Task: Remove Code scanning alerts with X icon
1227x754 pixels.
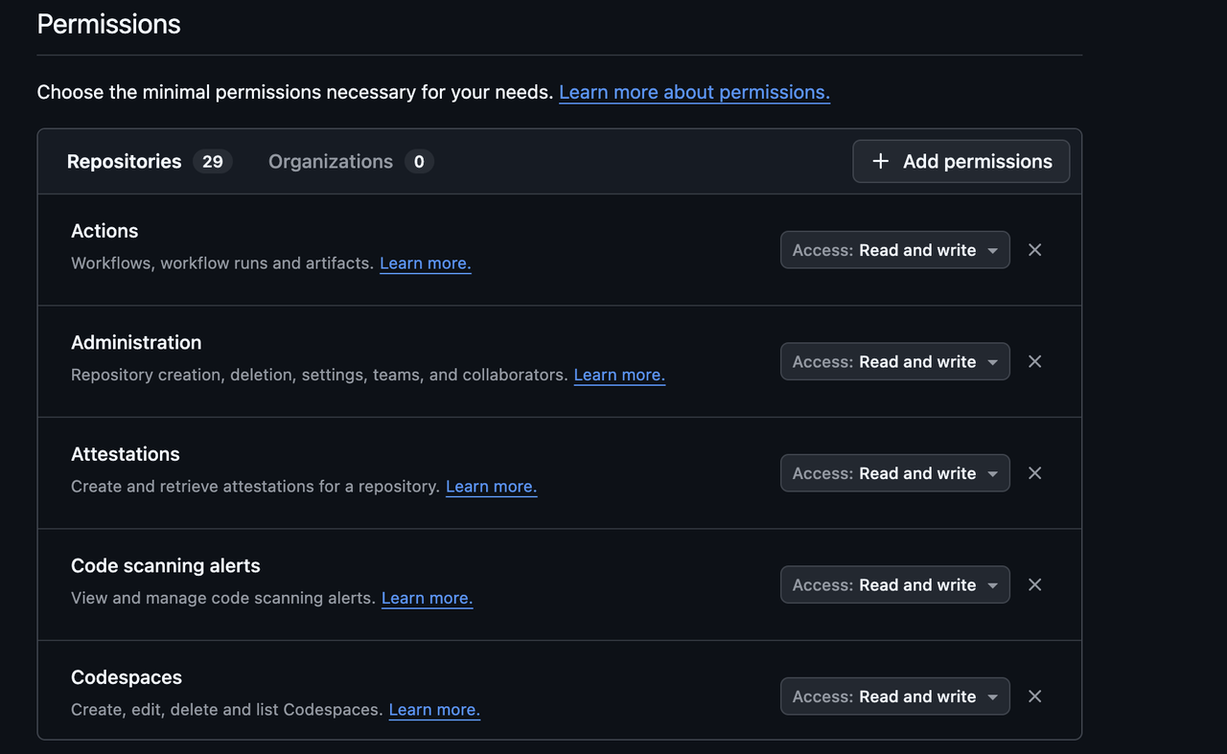Action: click(x=1034, y=584)
